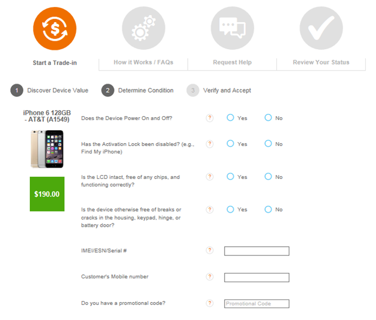Click the Request Help chat bubbles icon
The width and height of the screenshot is (376, 320).
[232, 28]
